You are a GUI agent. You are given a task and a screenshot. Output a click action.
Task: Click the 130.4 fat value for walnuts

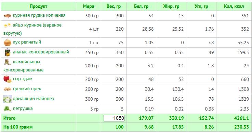178,89
